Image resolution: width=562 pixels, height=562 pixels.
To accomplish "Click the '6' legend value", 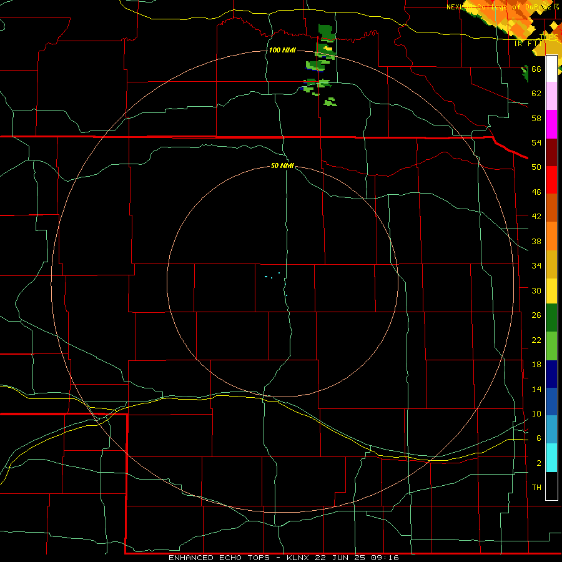I will [539, 438].
